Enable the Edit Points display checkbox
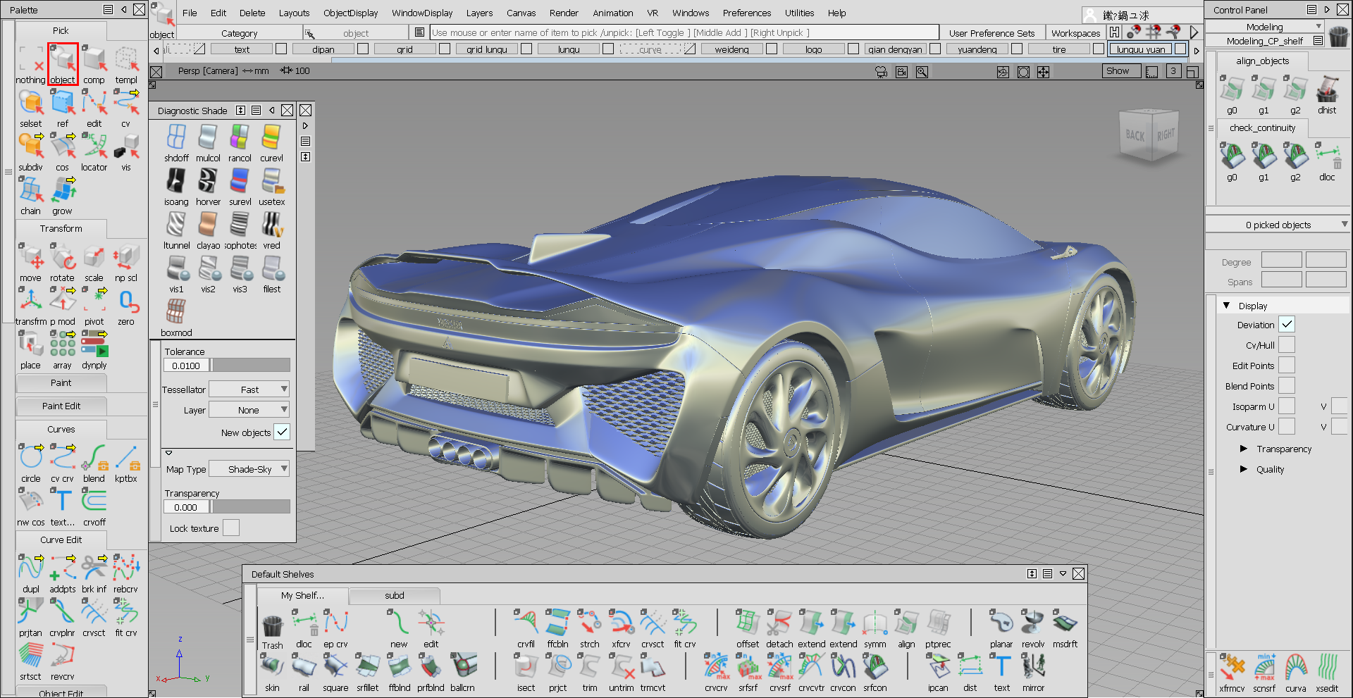 (x=1287, y=365)
